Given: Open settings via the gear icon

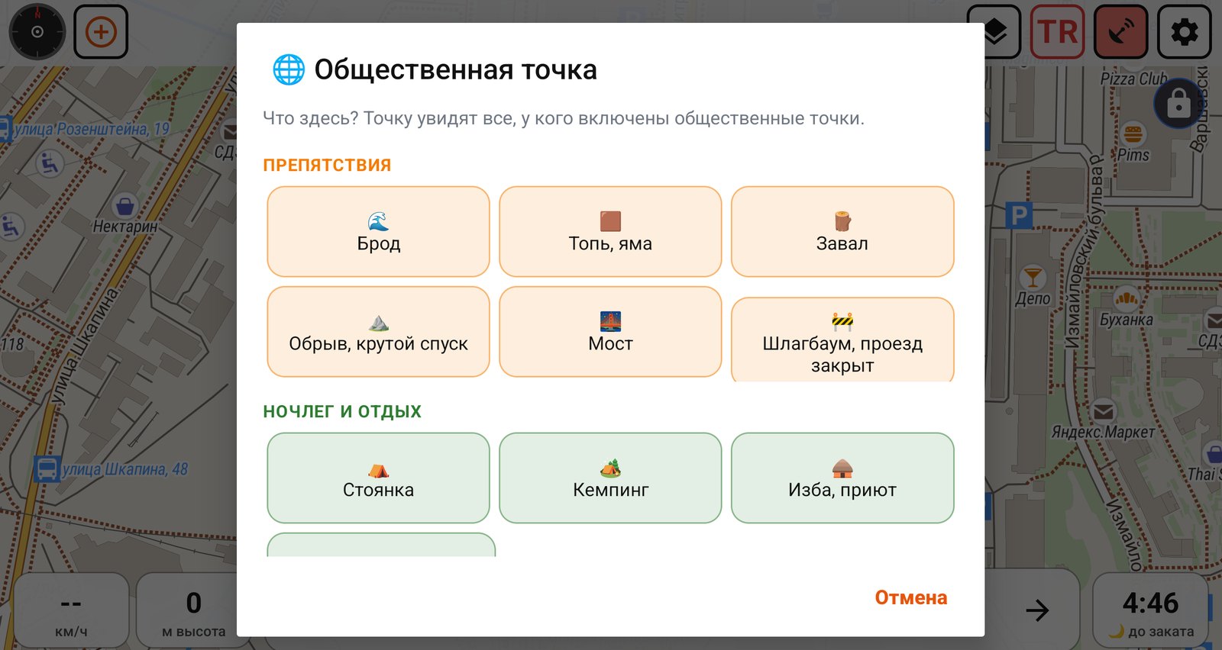Looking at the screenshot, I should [x=1185, y=32].
